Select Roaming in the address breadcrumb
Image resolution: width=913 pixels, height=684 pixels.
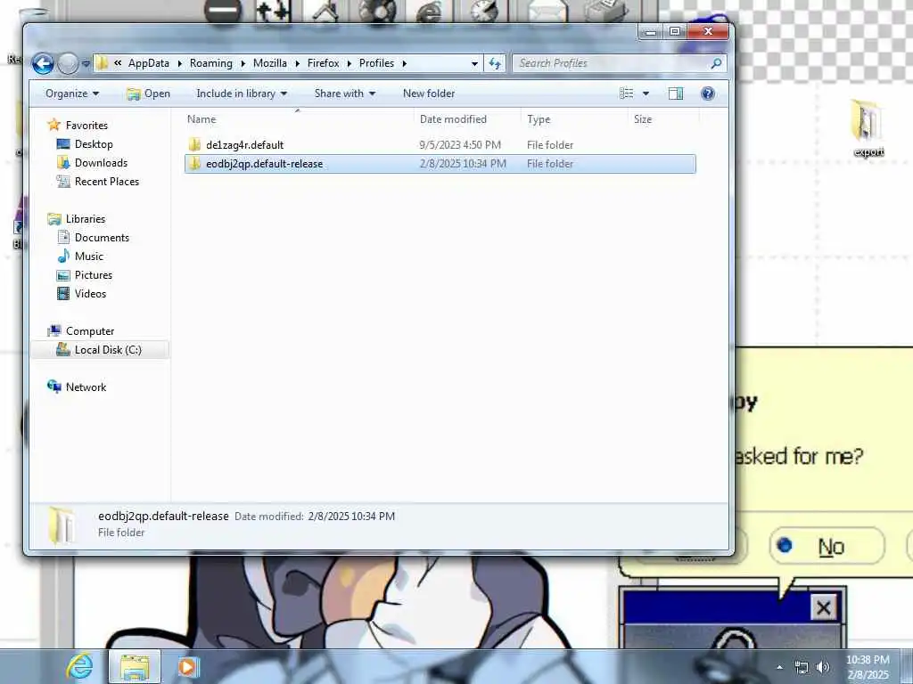210,63
